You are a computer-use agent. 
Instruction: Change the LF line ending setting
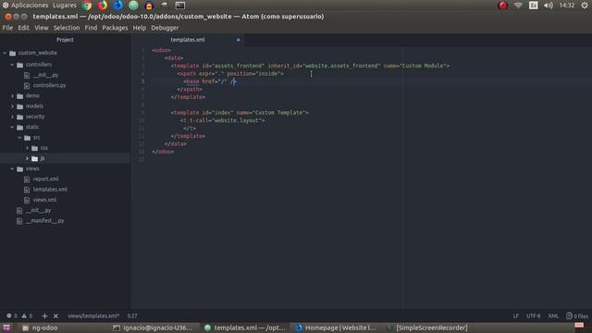pyautogui.click(x=516, y=316)
